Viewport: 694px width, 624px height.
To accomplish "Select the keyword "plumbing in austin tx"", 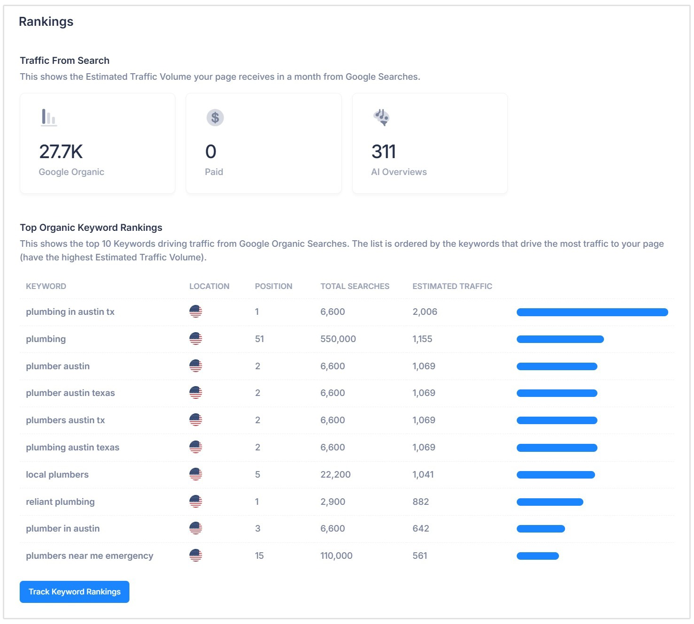I will click(70, 312).
